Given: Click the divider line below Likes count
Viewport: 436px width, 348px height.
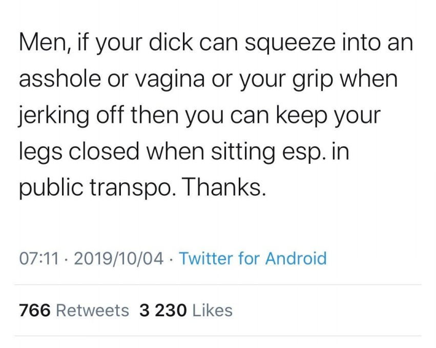Looking at the screenshot, I should 218,336.
